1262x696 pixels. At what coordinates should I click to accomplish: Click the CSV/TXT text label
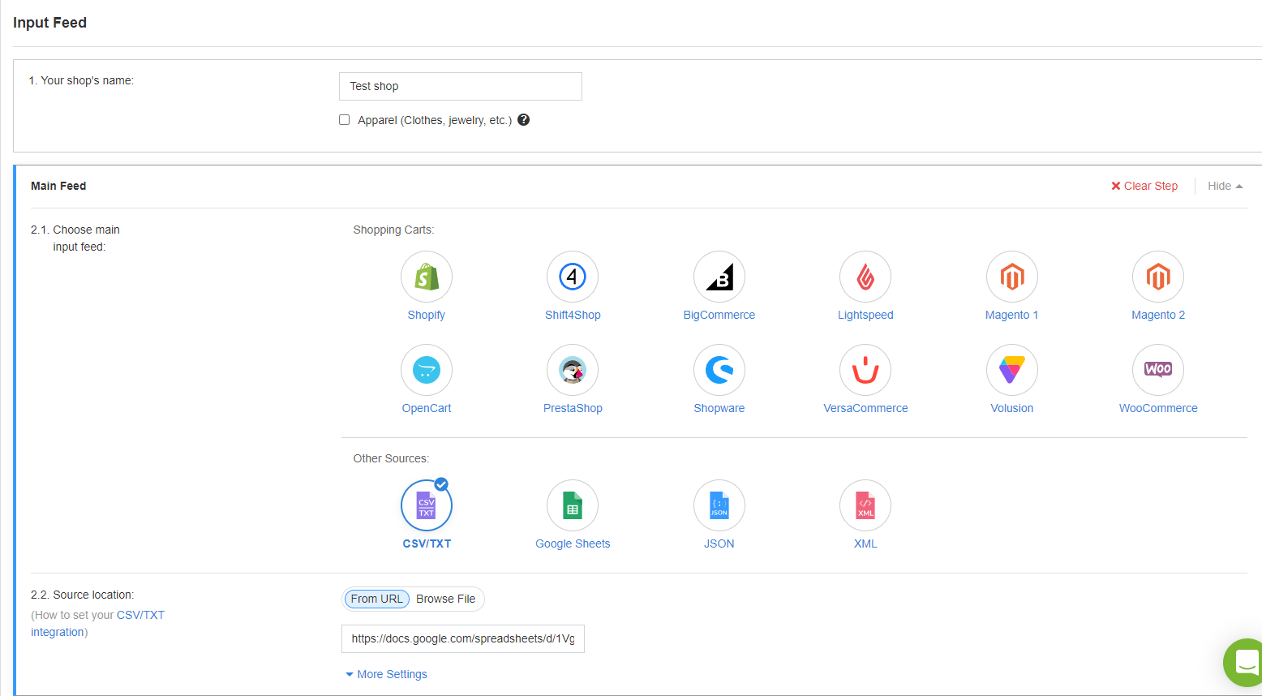[x=427, y=543]
